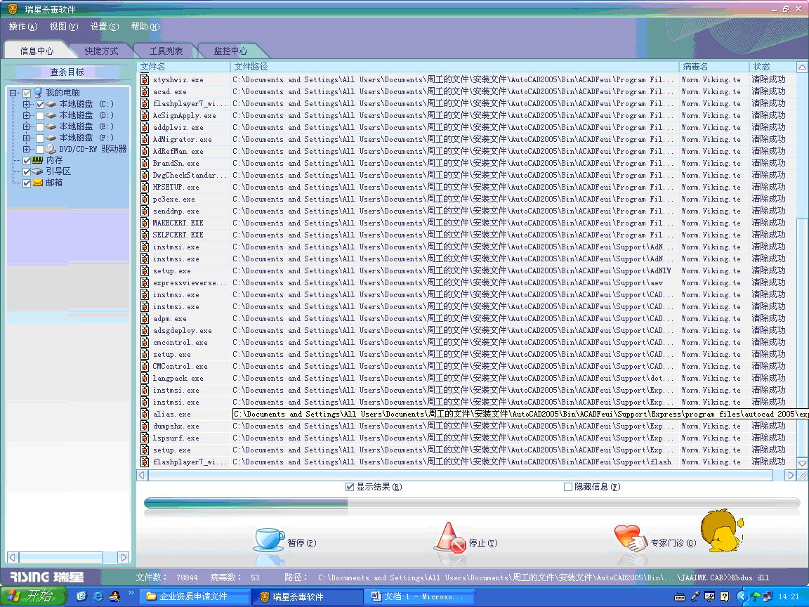Sort by 文件名 column header
The width and height of the screenshot is (809, 607).
184,67
